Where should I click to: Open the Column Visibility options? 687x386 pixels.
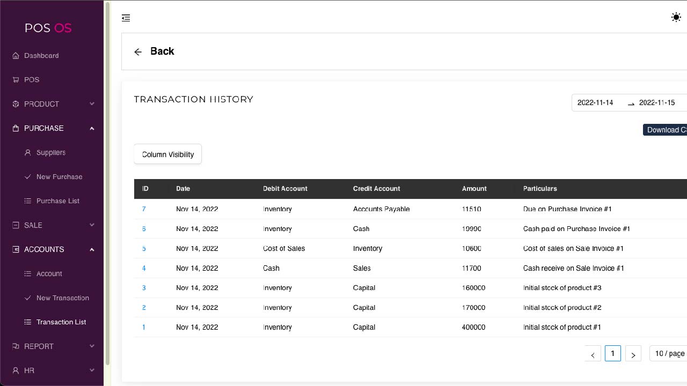167,154
